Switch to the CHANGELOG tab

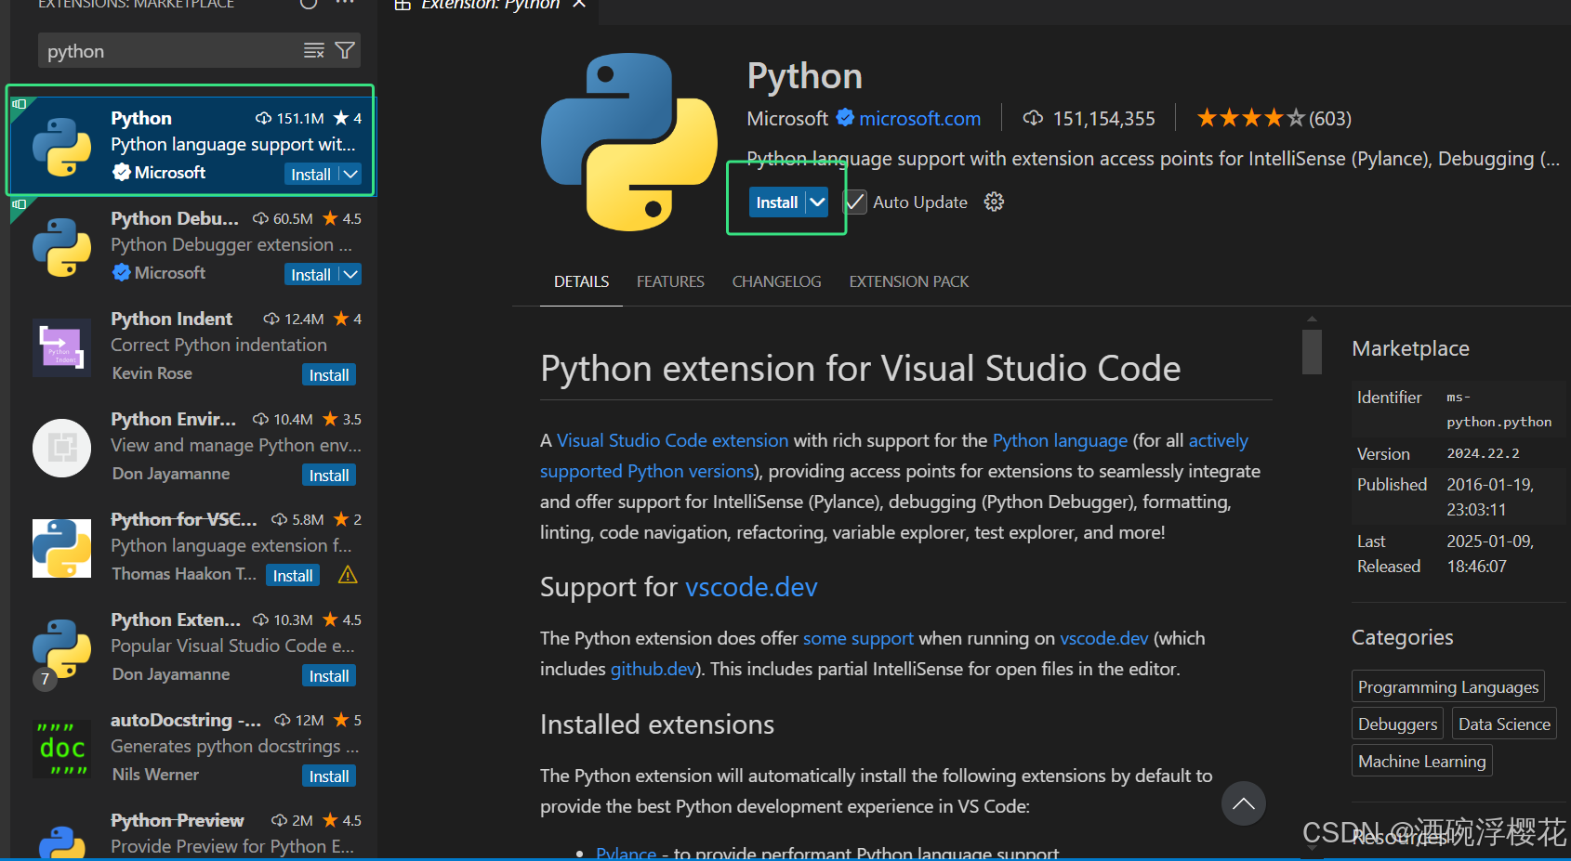pos(776,281)
